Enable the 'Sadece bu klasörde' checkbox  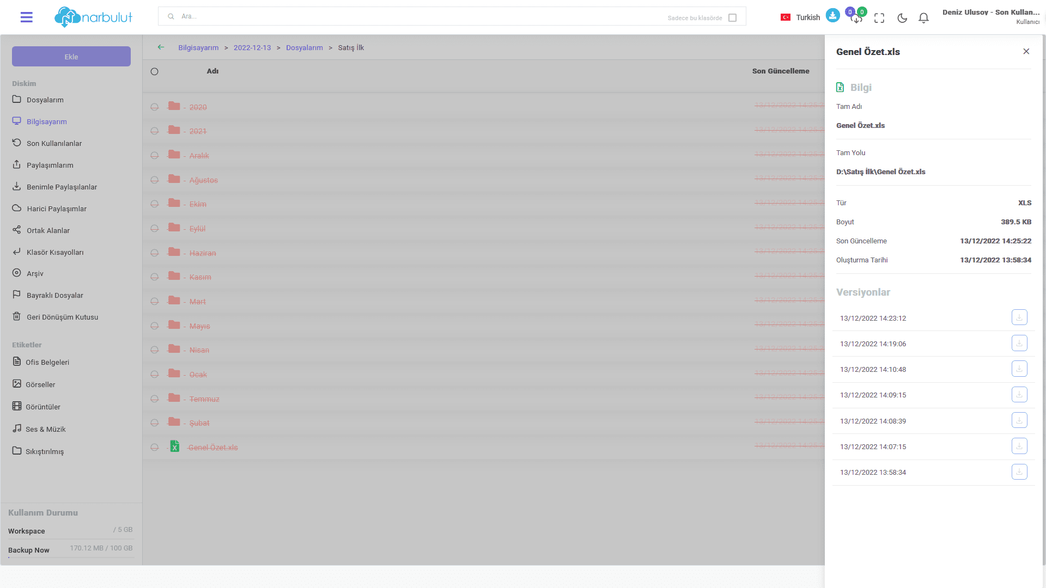[732, 18]
